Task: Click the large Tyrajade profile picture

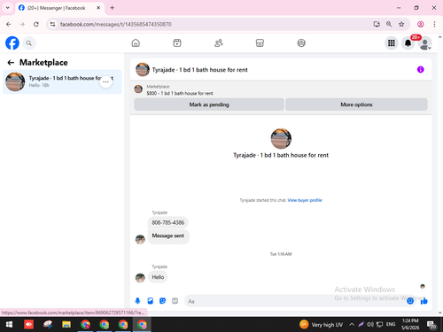Action: tap(281, 139)
